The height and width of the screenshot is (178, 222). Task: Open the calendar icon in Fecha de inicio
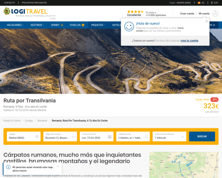tap(109, 137)
